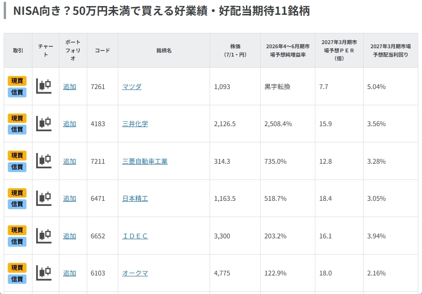Viewport: 422px width, 294px height.
Task: Open the chart icon for マツダ
Action: pos(44,86)
